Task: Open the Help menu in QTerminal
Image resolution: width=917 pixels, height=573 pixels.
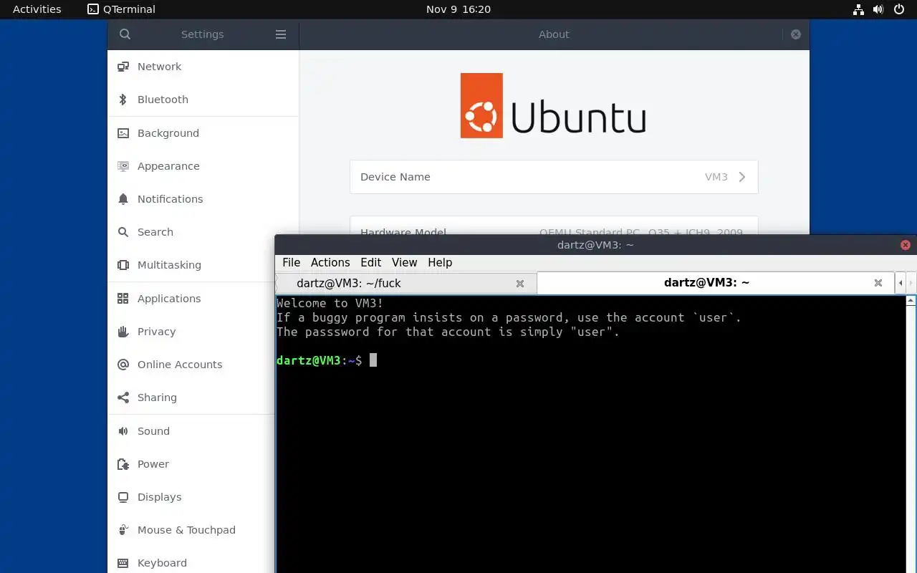Action: coord(440,263)
